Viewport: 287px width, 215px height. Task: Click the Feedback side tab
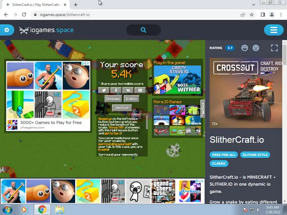203,109
